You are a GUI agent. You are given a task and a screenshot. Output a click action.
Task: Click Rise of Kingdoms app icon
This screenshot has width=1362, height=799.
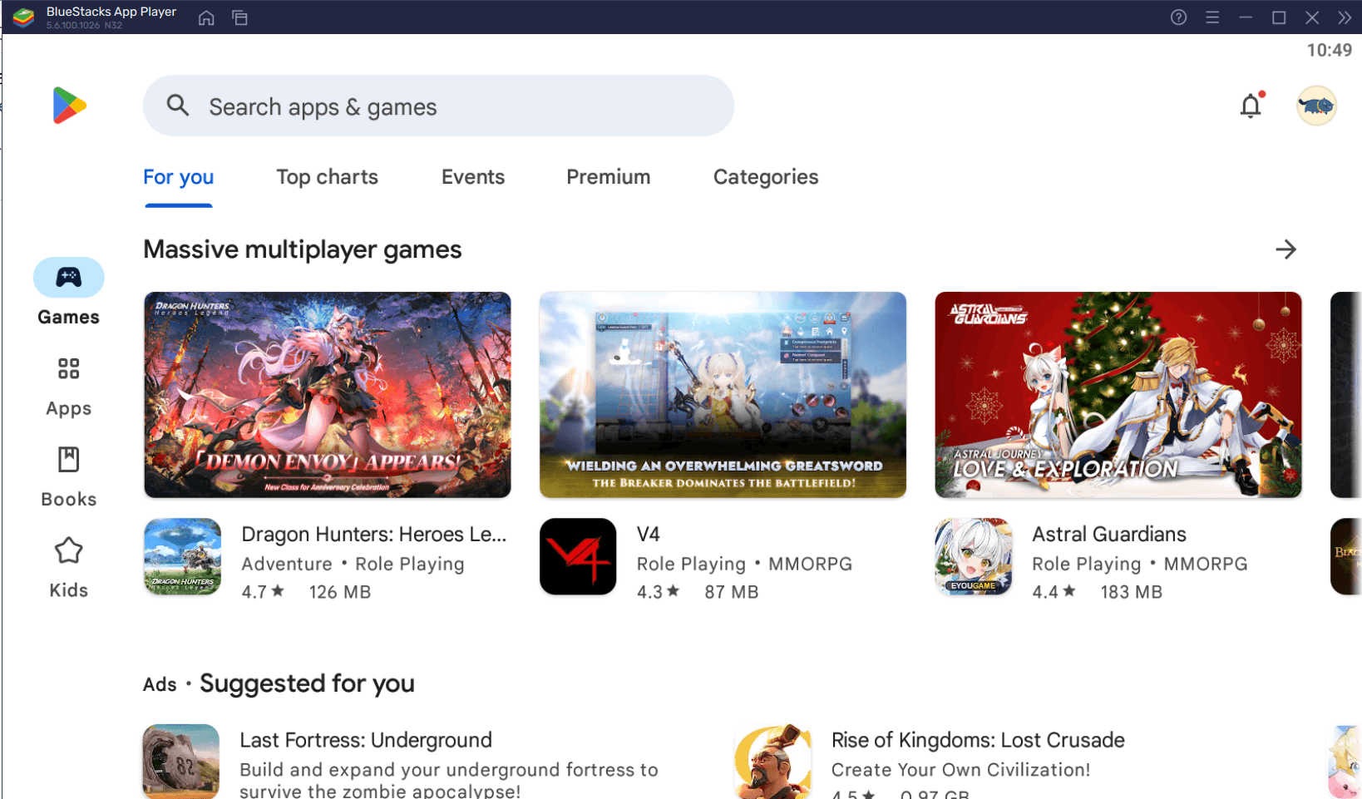pyautogui.click(x=772, y=762)
